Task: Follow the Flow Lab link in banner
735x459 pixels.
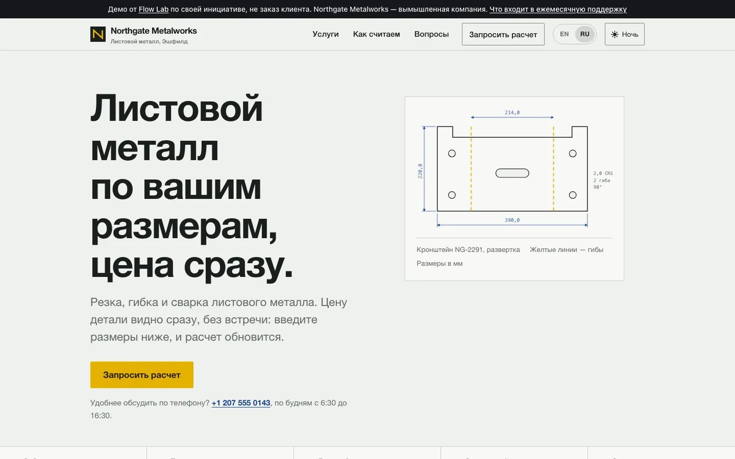Action: pos(154,9)
